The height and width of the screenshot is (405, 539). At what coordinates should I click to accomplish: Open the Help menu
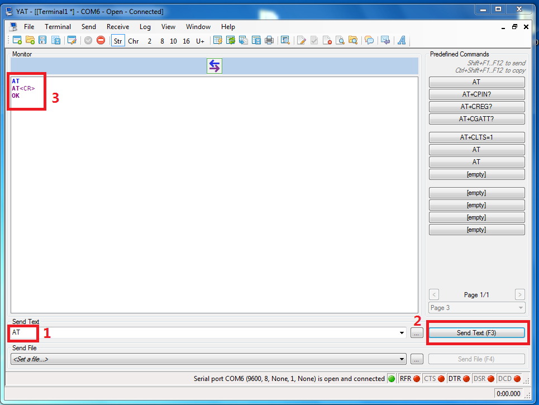[x=228, y=26]
